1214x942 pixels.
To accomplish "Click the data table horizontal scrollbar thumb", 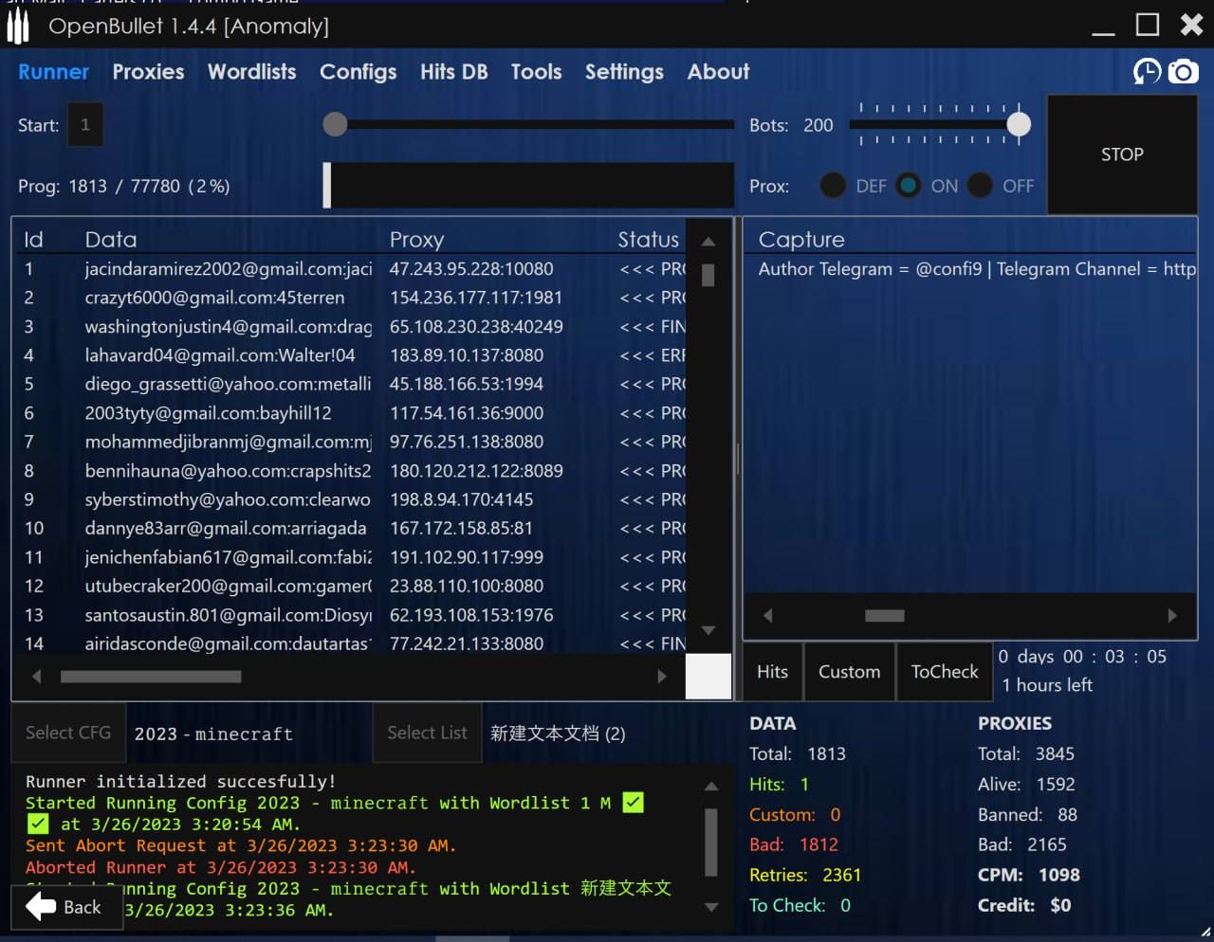I will [x=151, y=677].
